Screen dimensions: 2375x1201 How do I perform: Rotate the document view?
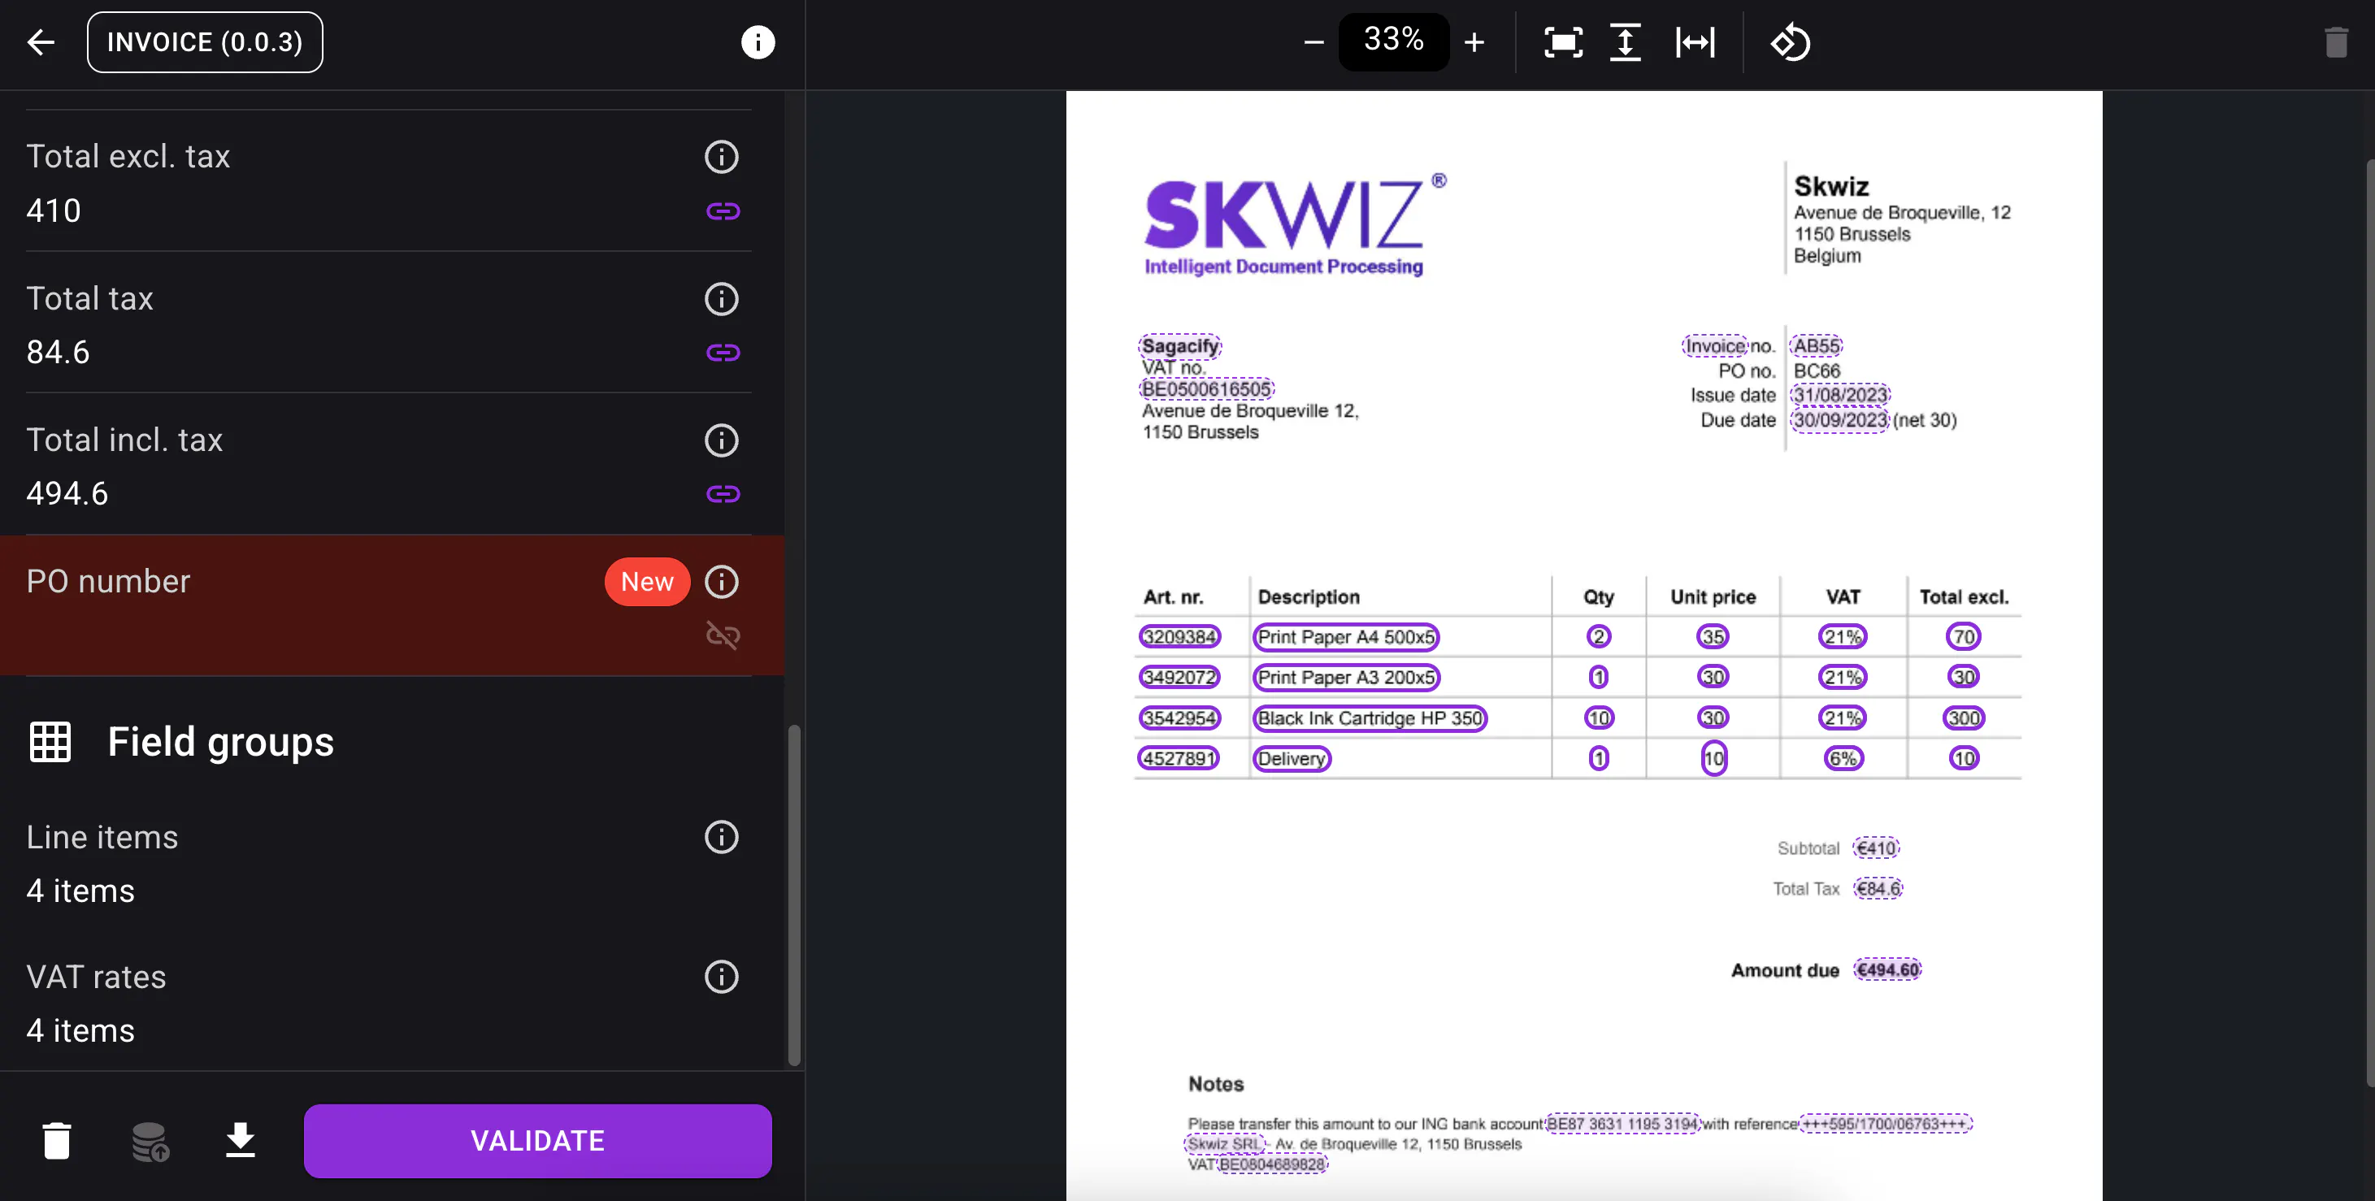click(1790, 42)
